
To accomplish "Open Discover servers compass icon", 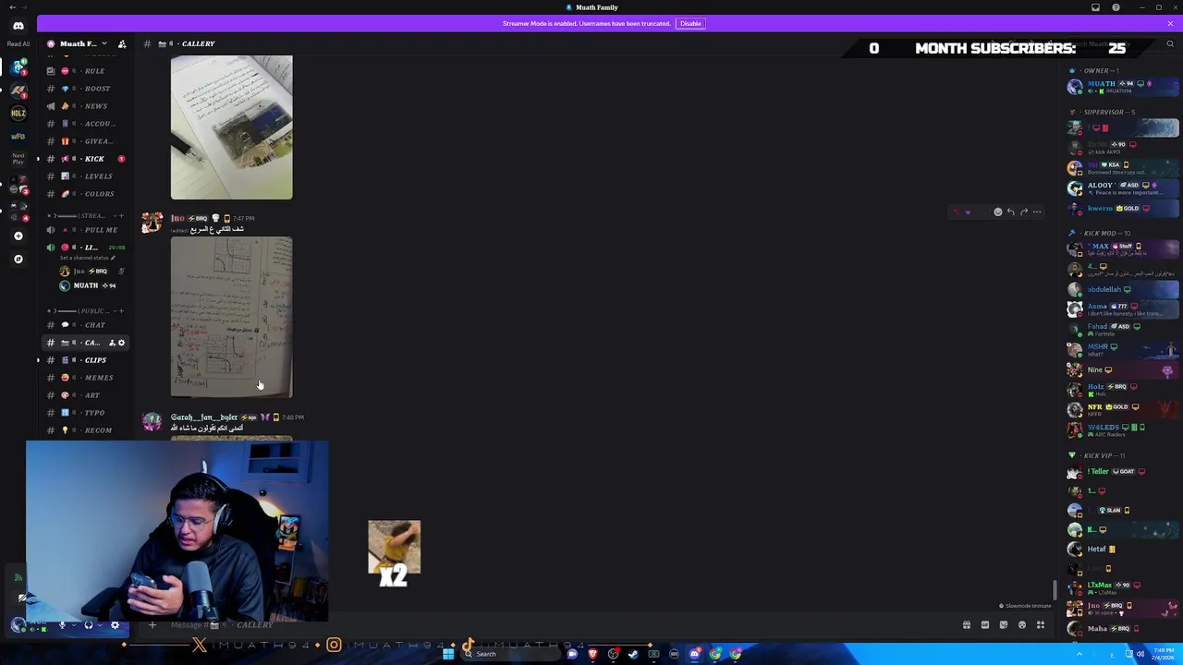I will tap(18, 259).
